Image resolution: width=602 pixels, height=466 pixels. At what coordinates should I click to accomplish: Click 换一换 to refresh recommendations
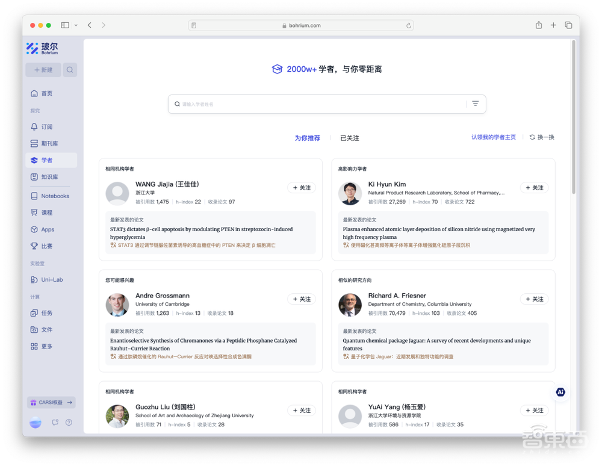point(542,137)
